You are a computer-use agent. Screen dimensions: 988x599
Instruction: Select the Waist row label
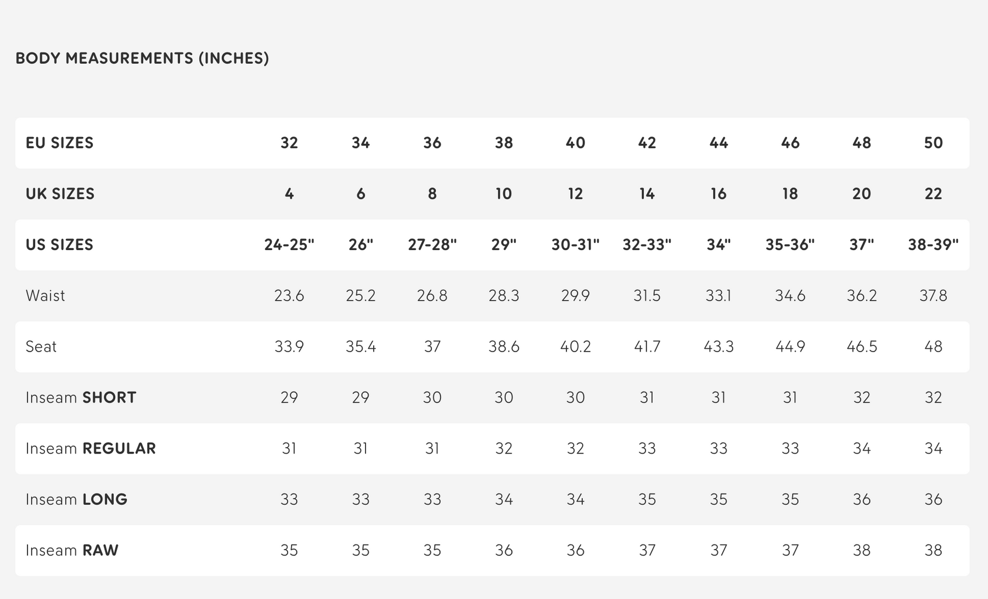(x=45, y=296)
